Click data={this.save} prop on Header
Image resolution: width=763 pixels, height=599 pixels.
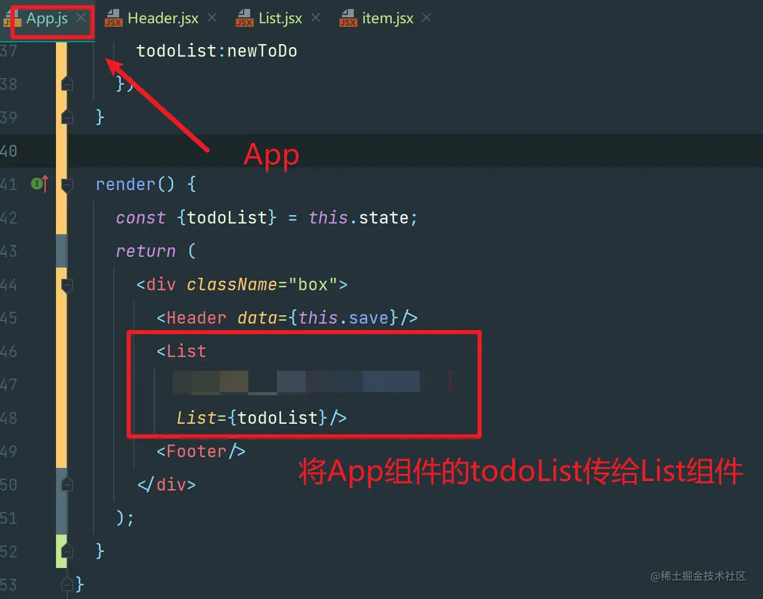pyautogui.click(x=317, y=318)
